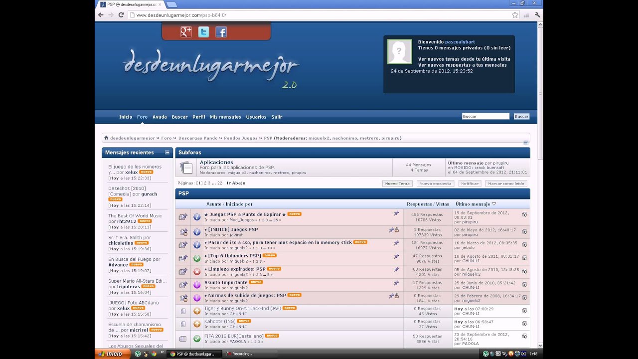The height and width of the screenshot is (359, 638).
Task: Open pascualybart profile link
Action: 460,42
